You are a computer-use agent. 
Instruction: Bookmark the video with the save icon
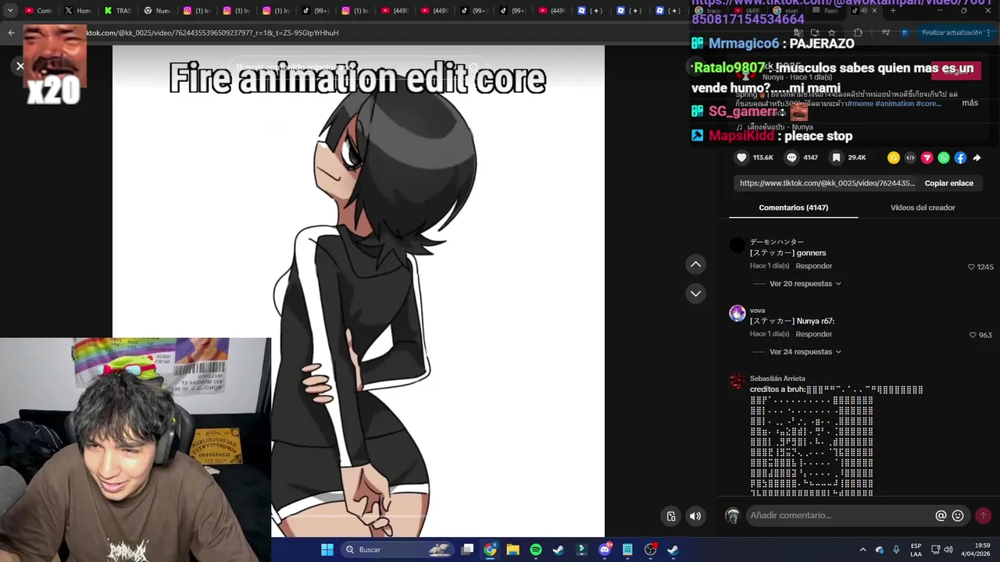tap(836, 158)
